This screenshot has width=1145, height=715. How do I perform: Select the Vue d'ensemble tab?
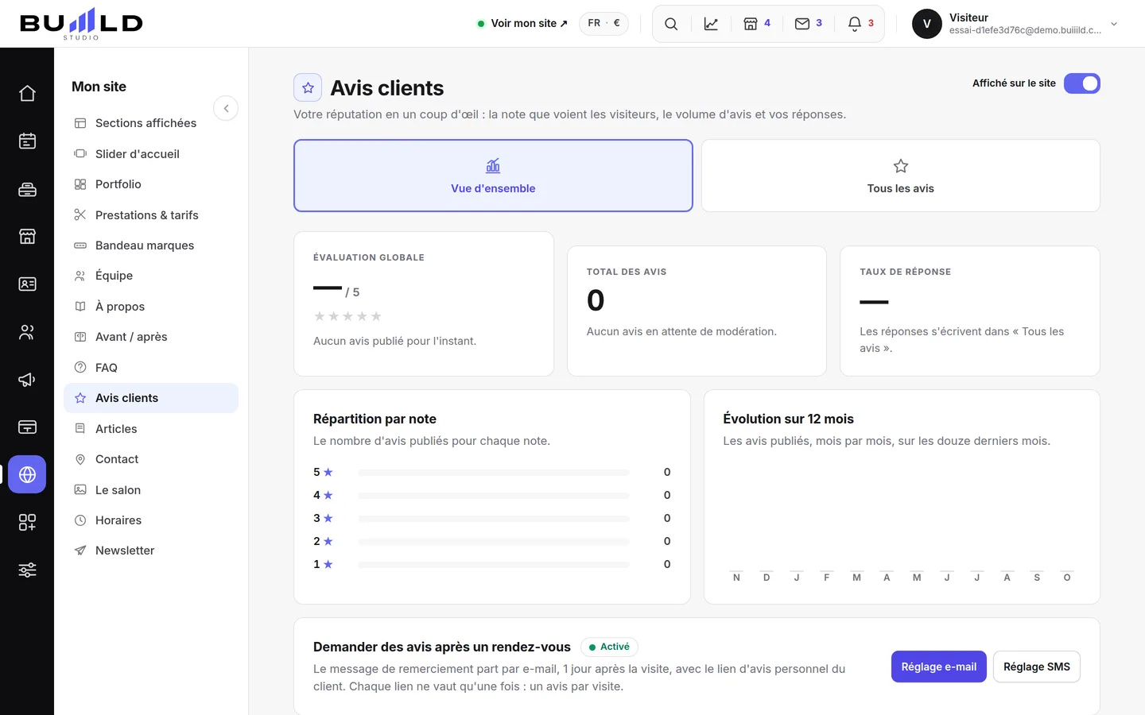point(493,176)
